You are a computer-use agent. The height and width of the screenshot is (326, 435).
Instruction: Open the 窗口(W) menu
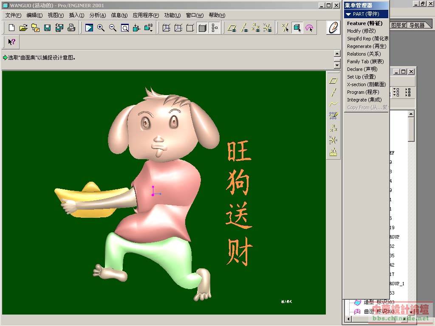coord(195,15)
